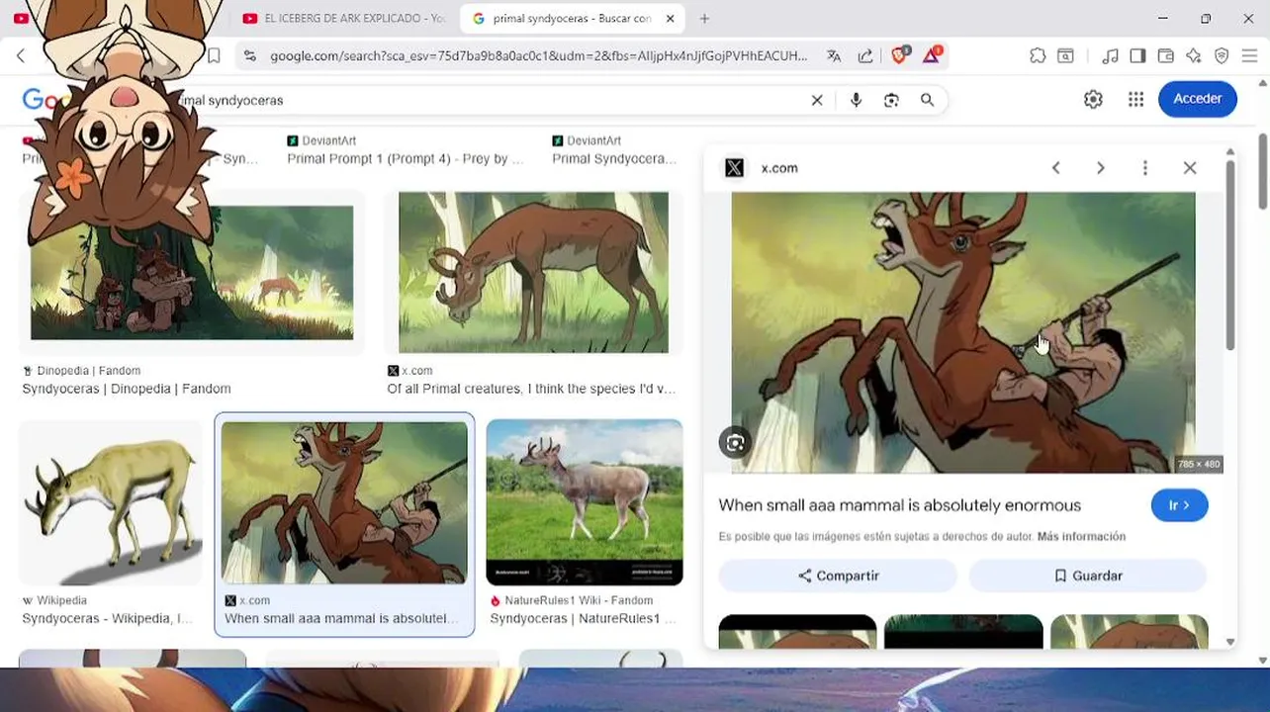Screen dimensions: 1270x712
Task: Open the preview panel three-dot menu
Action: click(1144, 168)
